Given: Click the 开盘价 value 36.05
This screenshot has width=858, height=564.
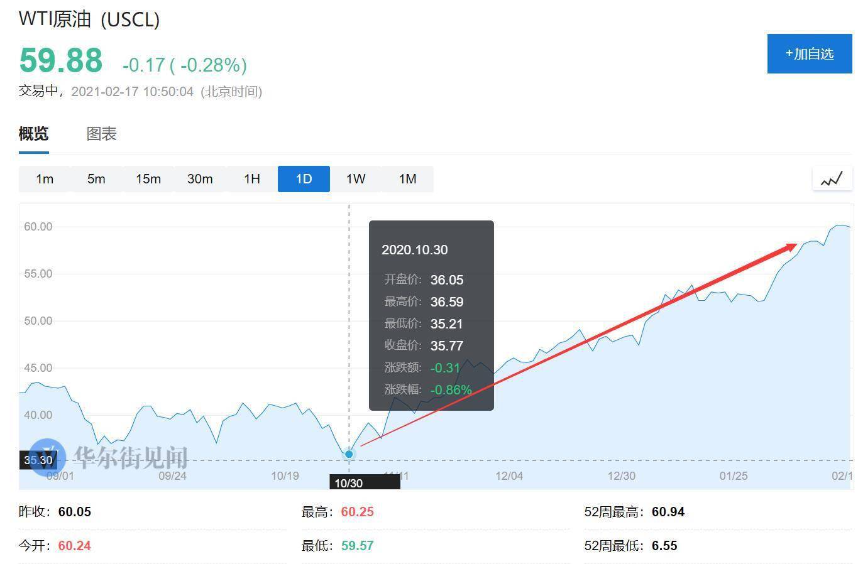Looking at the screenshot, I should [447, 280].
